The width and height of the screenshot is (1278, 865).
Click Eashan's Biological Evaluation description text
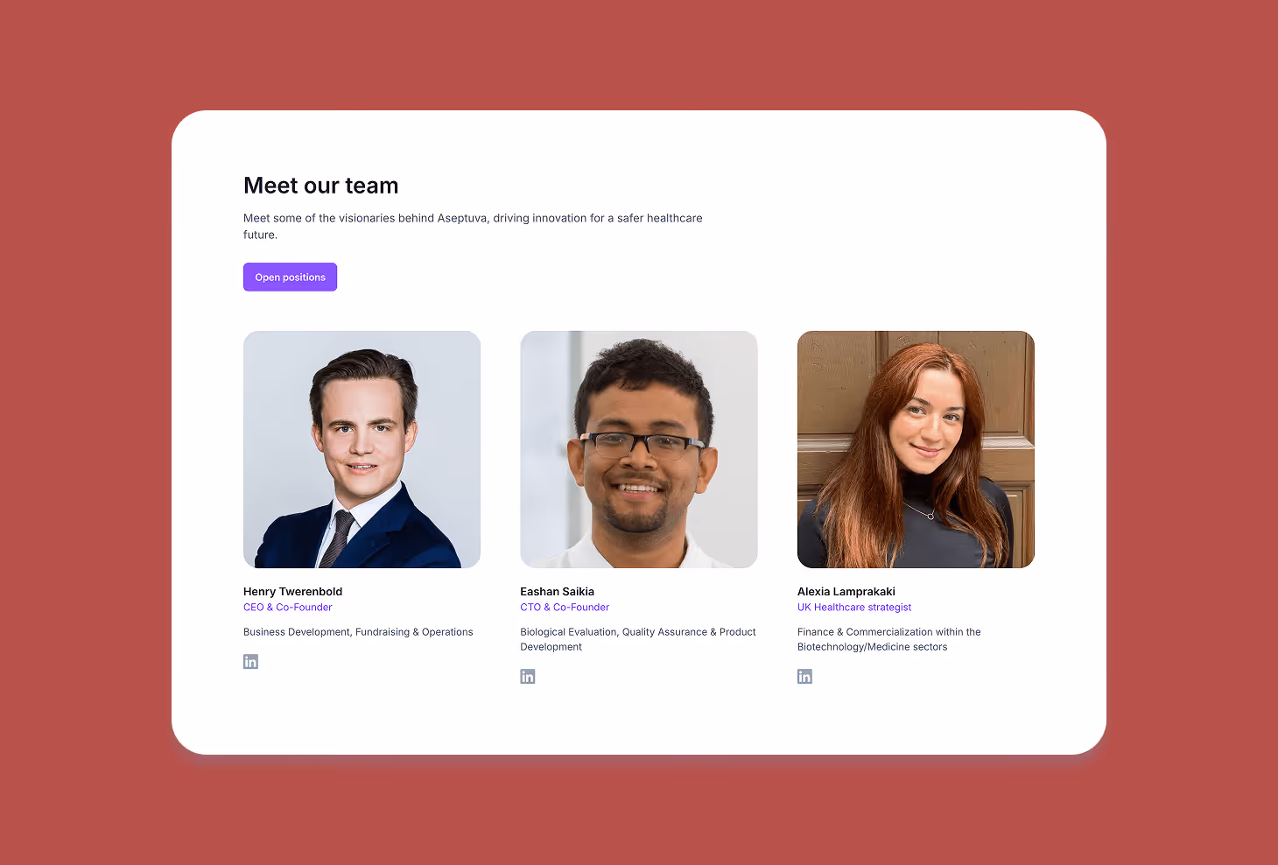coord(638,639)
